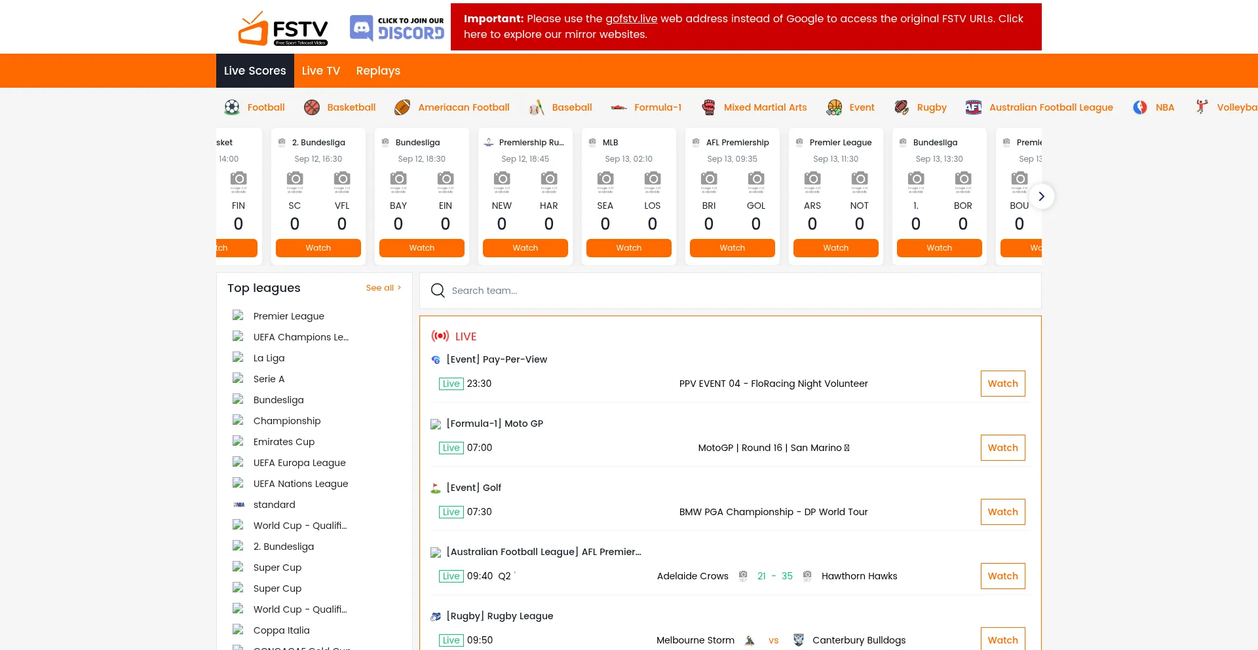Click the Adelaide Crows team logo
The height and width of the screenshot is (650, 1258).
click(743, 576)
